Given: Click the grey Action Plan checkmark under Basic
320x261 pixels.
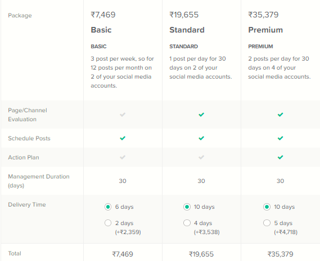Looking at the screenshot, I should 123,157.
